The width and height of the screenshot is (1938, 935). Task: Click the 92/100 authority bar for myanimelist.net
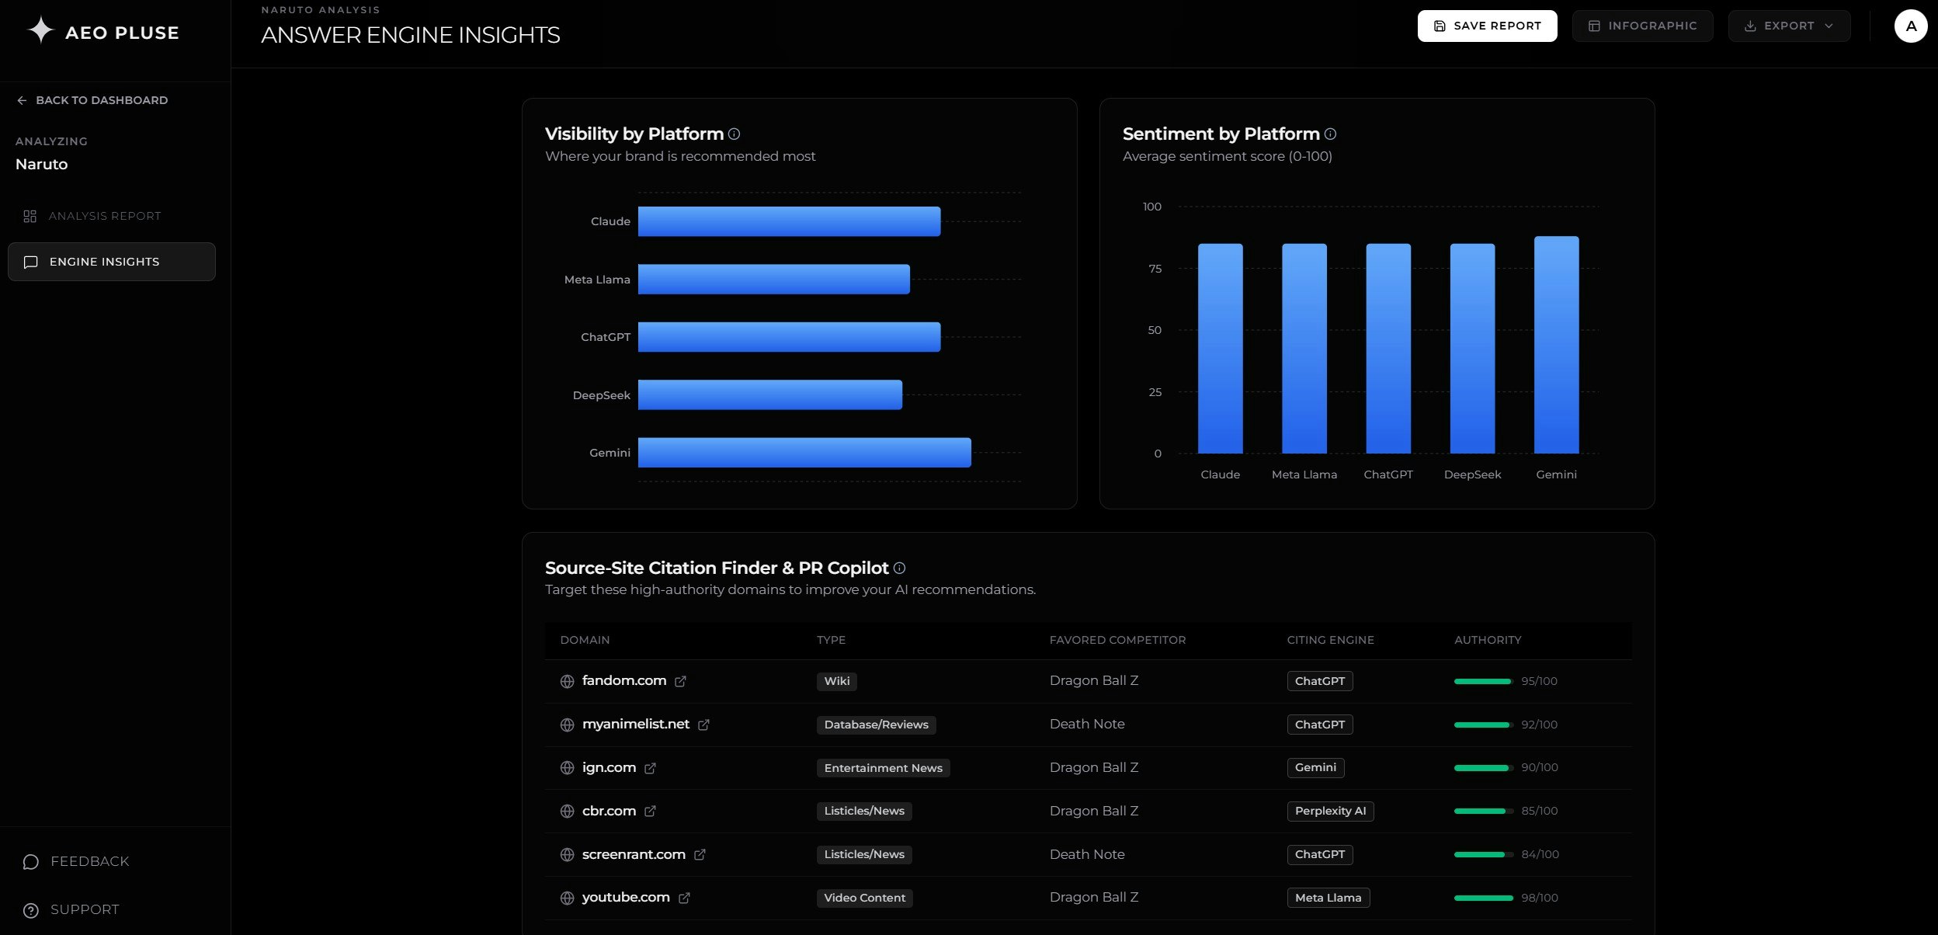(x=1484, y=725)
